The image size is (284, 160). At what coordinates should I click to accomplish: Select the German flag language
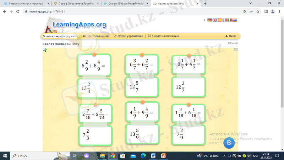coord(209,20)
